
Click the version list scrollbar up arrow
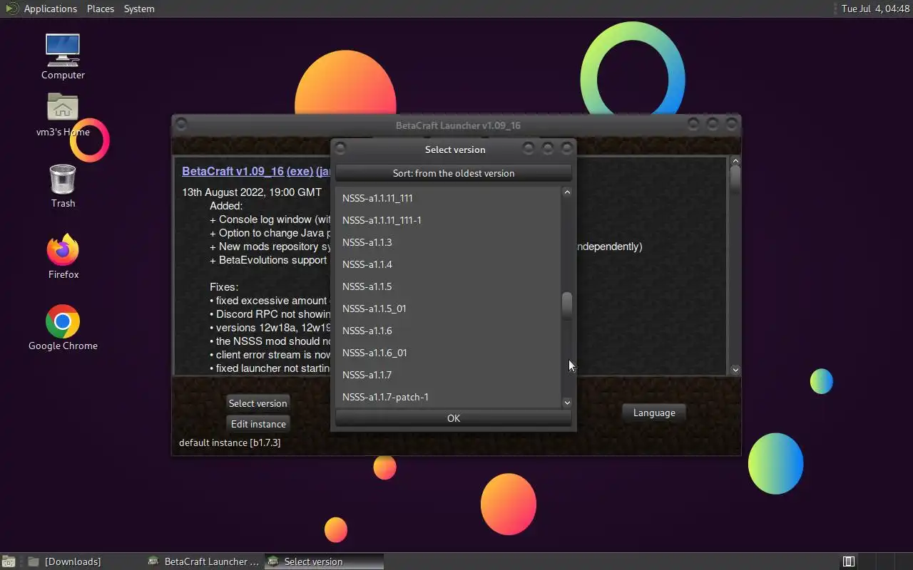(567, 192)
